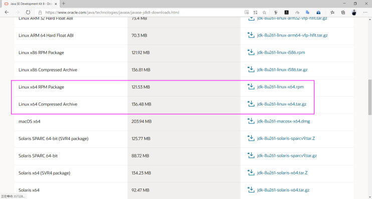The image size is (372, 199).
Task: Select file size 125.77 MB
Action: 141,138
